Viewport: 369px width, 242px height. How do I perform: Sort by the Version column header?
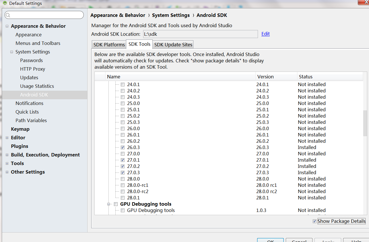(276, 77)
